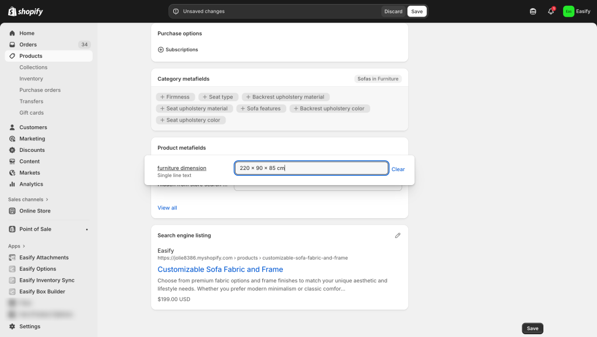Add the Firmness category metafield
Image resolution: width=597 pixels, height=337 pixels.
[x=174, y=97]
